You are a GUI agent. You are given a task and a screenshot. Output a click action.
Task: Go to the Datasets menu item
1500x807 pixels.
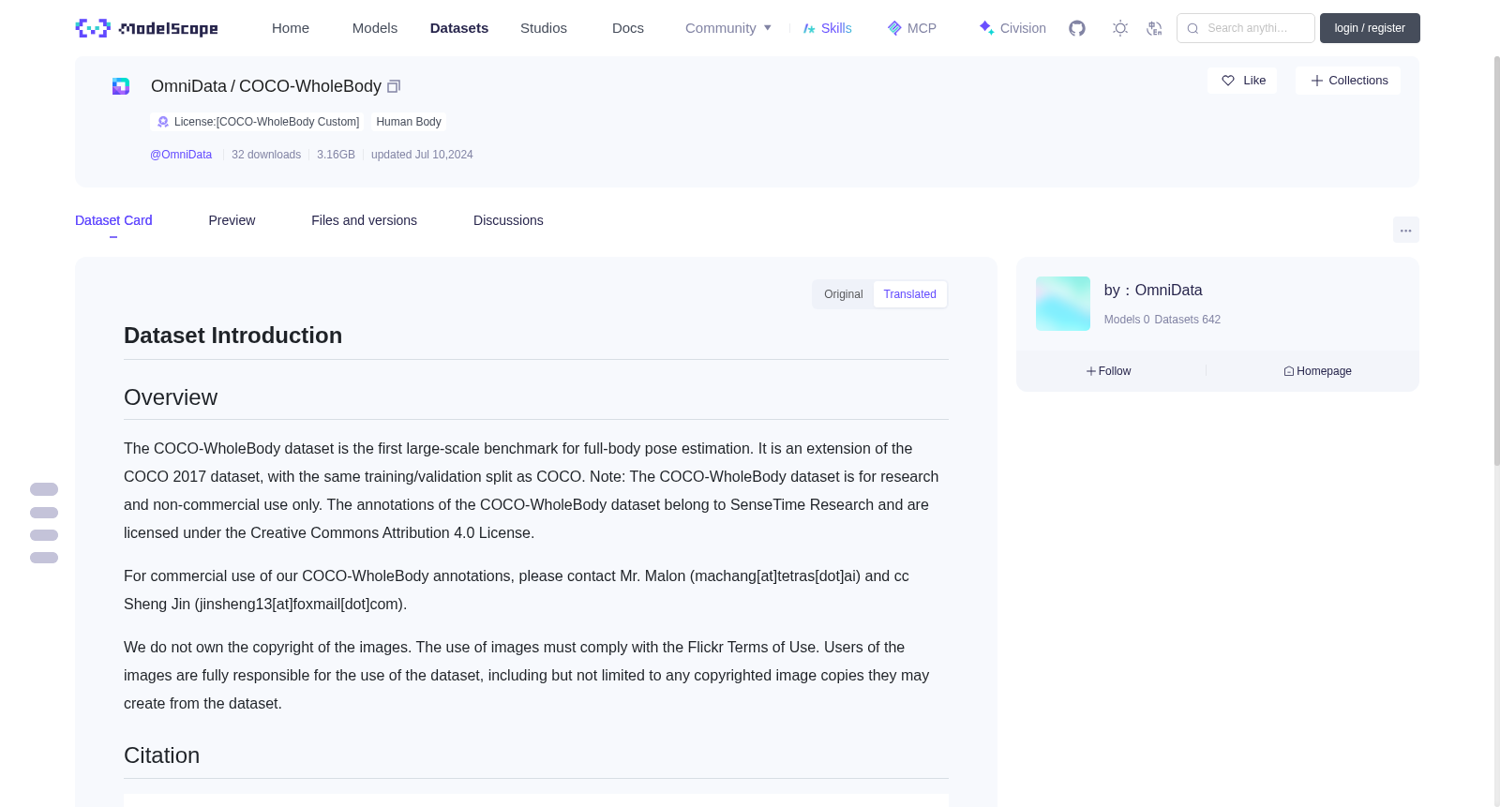[459, 28]
